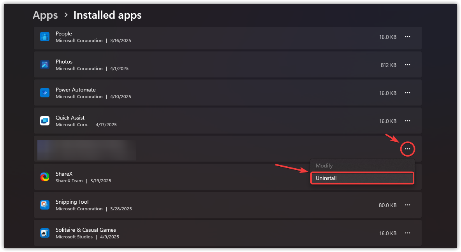Go back to the Apps breadcrumb
461x252 pixels.
pyautogui.click(x=45, y=15)
